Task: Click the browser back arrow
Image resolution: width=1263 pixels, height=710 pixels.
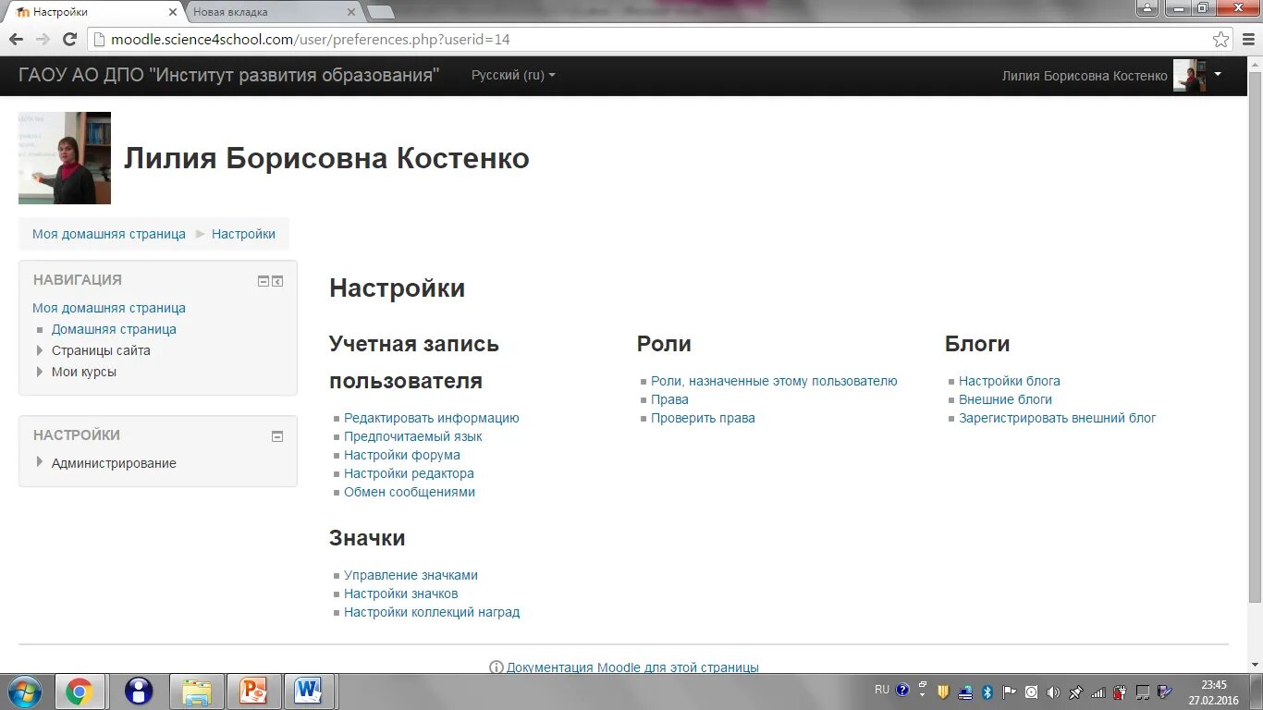Action: (x=16, y=40)
